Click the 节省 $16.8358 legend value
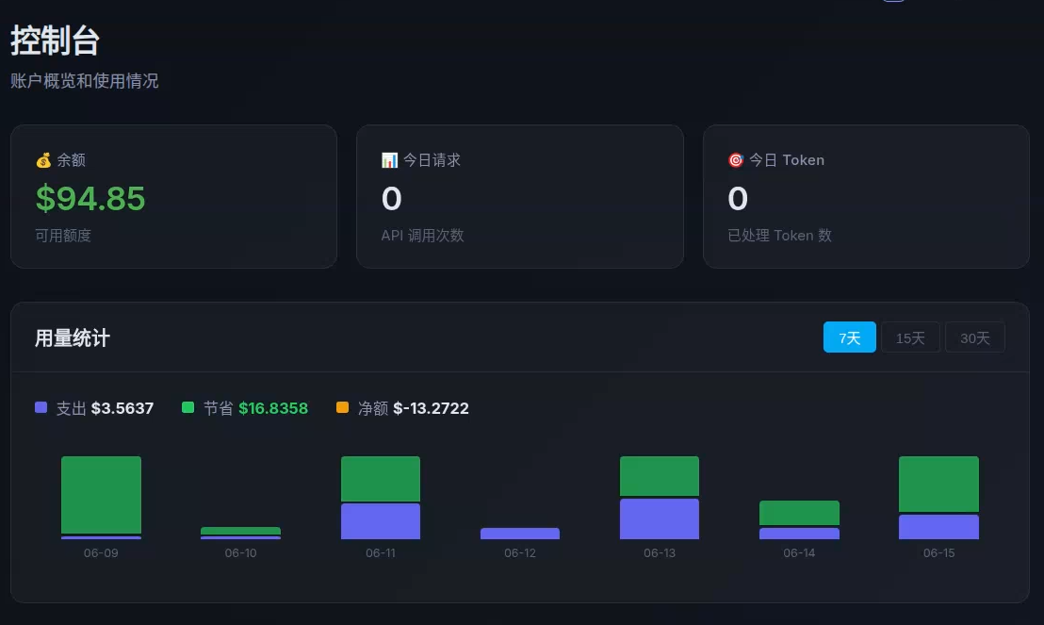 (273, 408)
